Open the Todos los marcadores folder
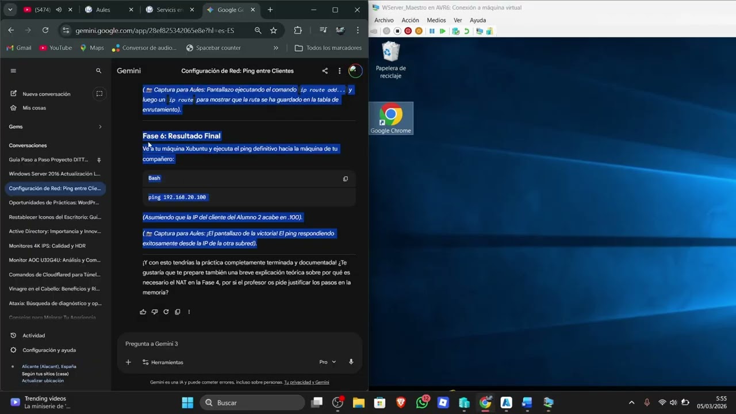Viewport: 736px width, 414px height. (328, 48)
